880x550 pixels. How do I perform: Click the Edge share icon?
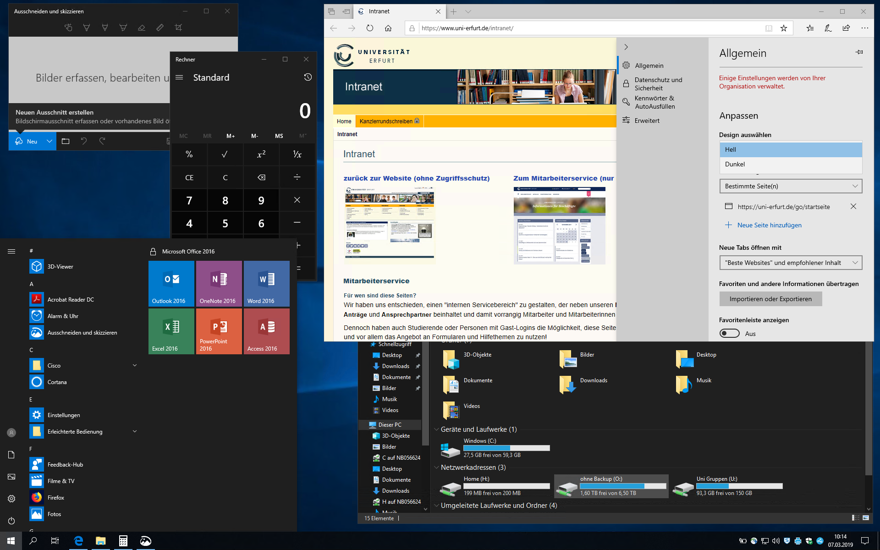point(846,28)
